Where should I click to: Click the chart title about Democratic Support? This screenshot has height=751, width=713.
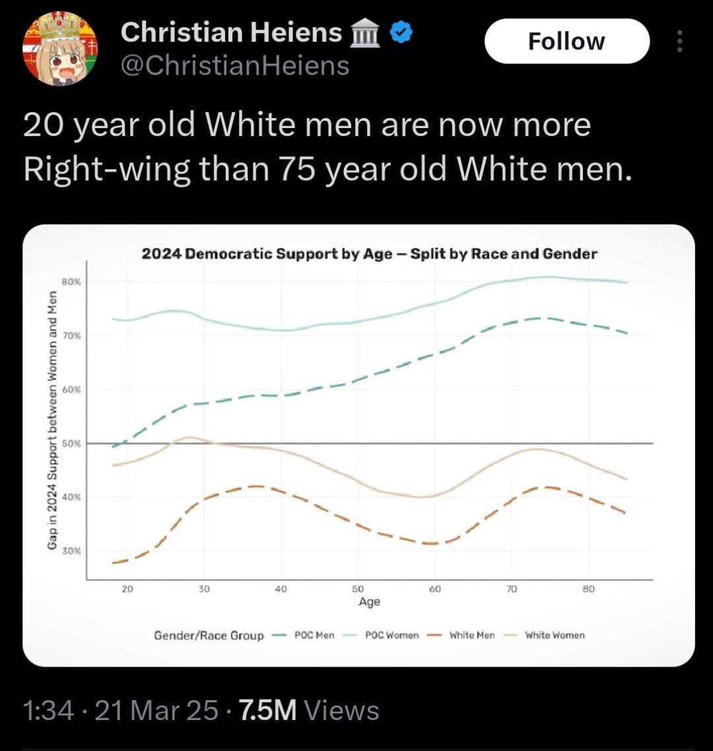click(x=370, y=253)
